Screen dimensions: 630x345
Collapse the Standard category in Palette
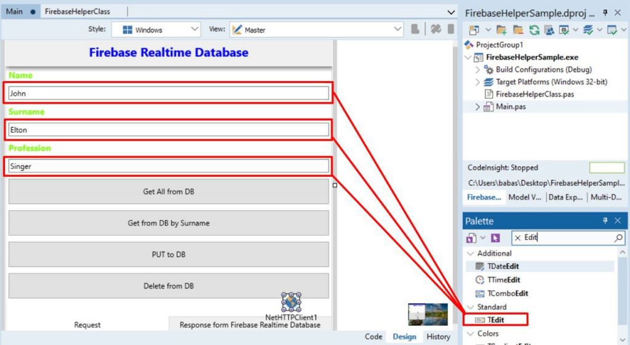pyautogui.click(x=471, y=307)
